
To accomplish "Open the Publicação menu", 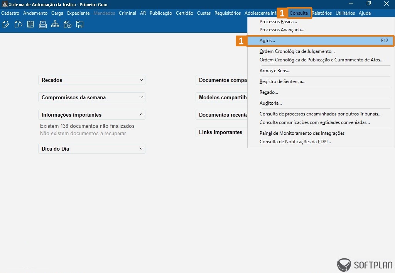I will tap(161, 13).
